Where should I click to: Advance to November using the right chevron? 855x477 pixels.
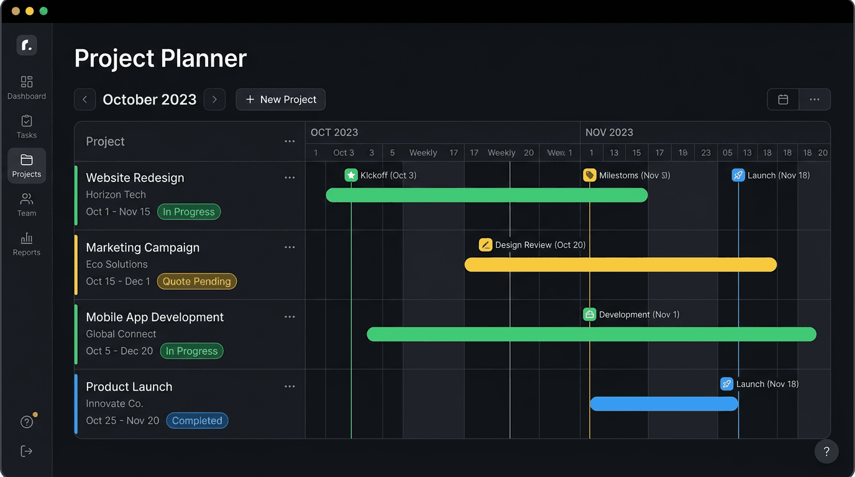click(x=214, y=99)
